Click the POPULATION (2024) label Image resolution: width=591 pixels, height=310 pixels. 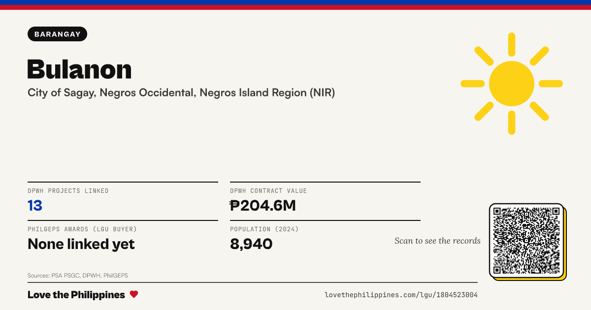[x=264, y=229]
